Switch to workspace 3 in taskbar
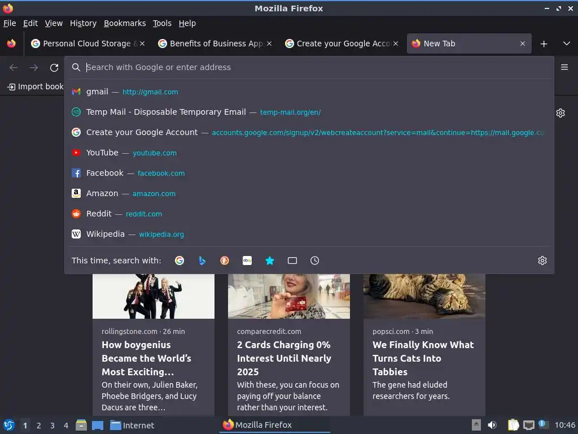 click(52, 426)
